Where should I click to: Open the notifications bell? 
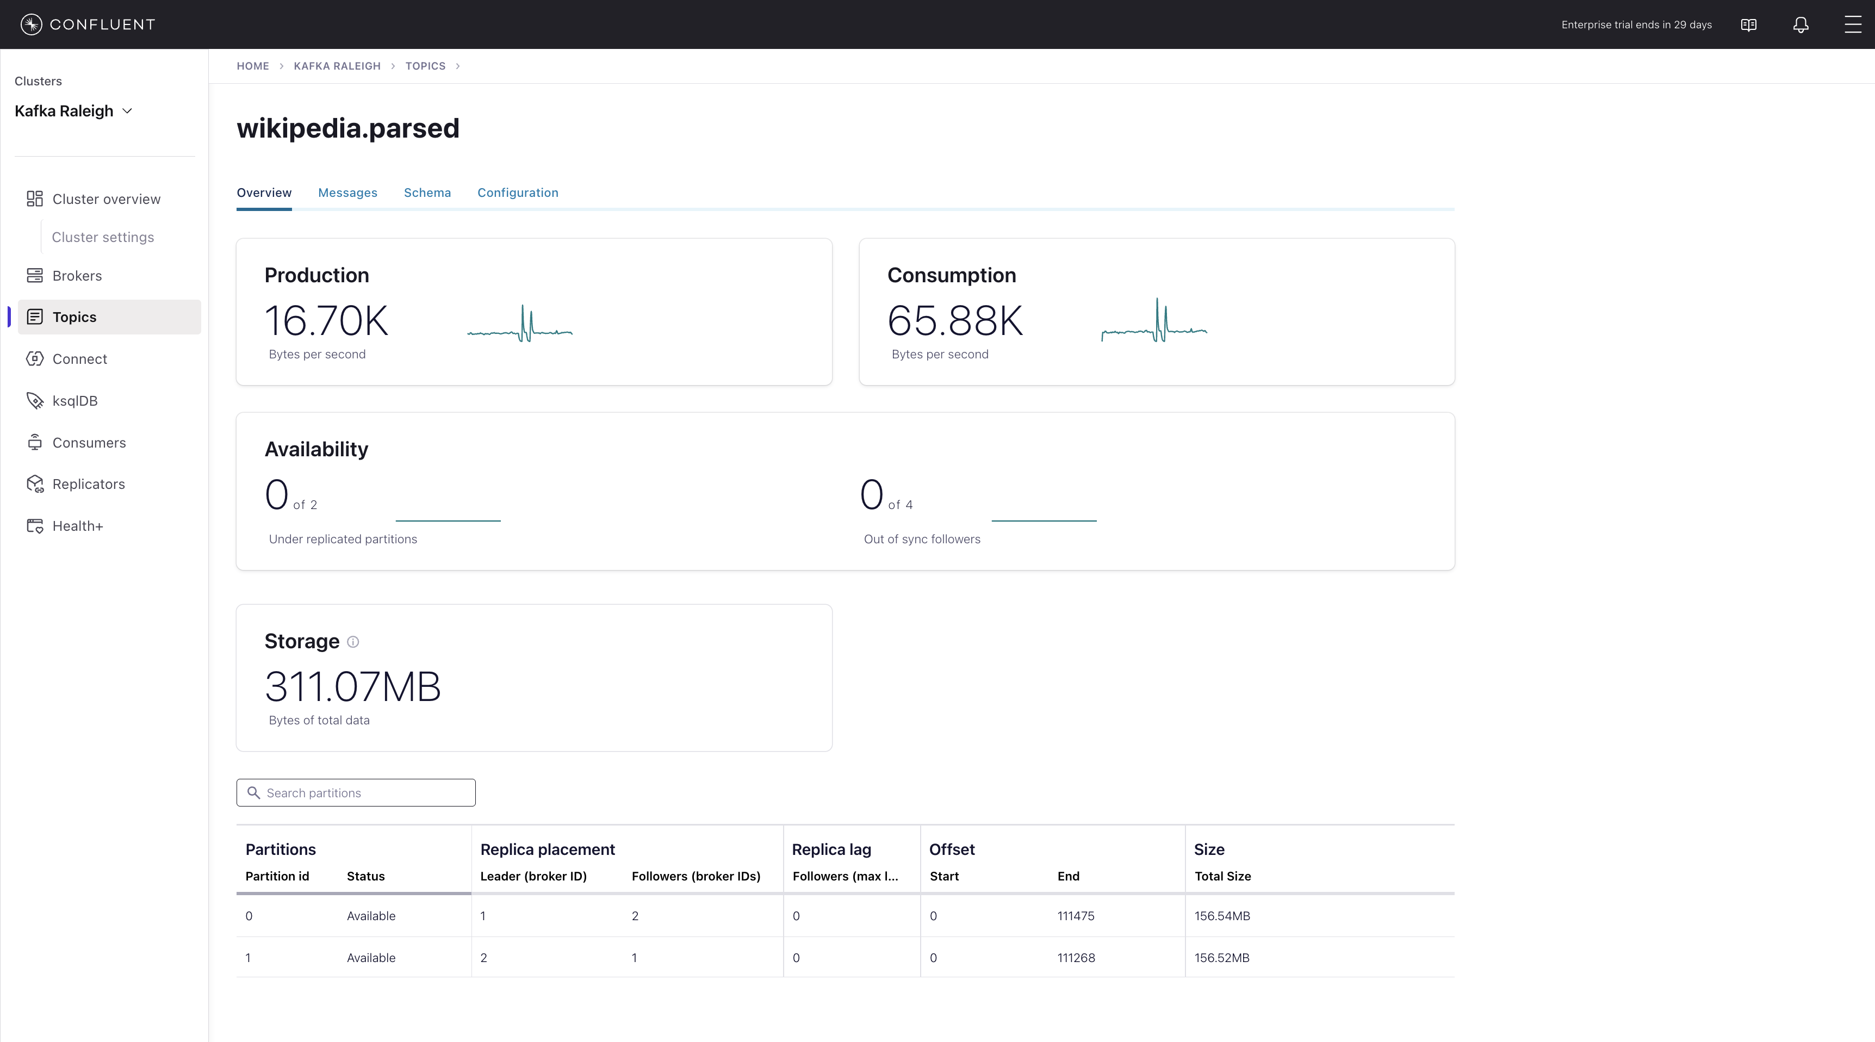(1801, 25)
